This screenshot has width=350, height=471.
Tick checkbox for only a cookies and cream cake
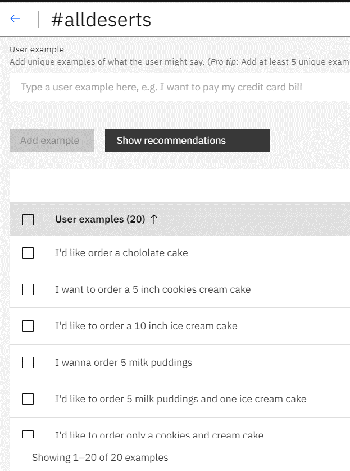(28, 434)
